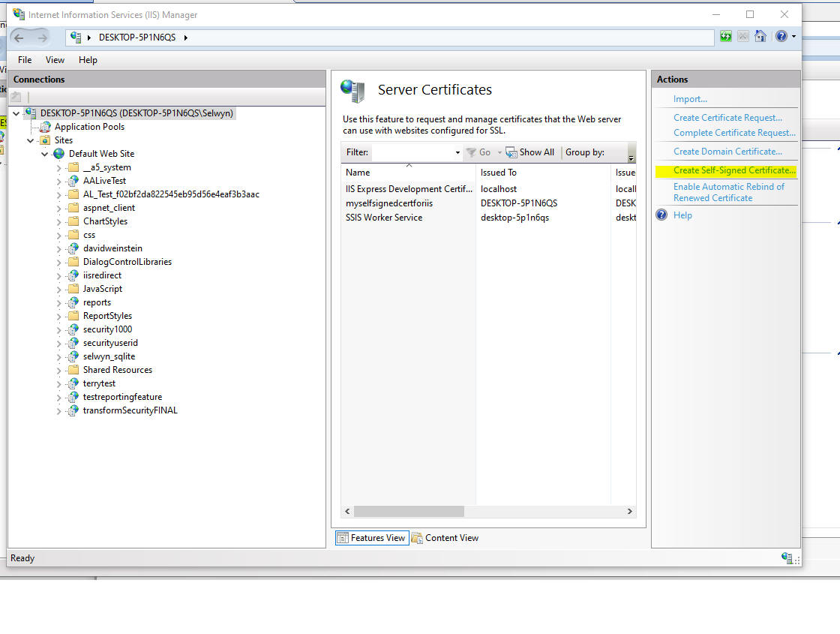Sort by the Name column header
This screenshot has width=840, height=634.
click(x=408, y=173)
